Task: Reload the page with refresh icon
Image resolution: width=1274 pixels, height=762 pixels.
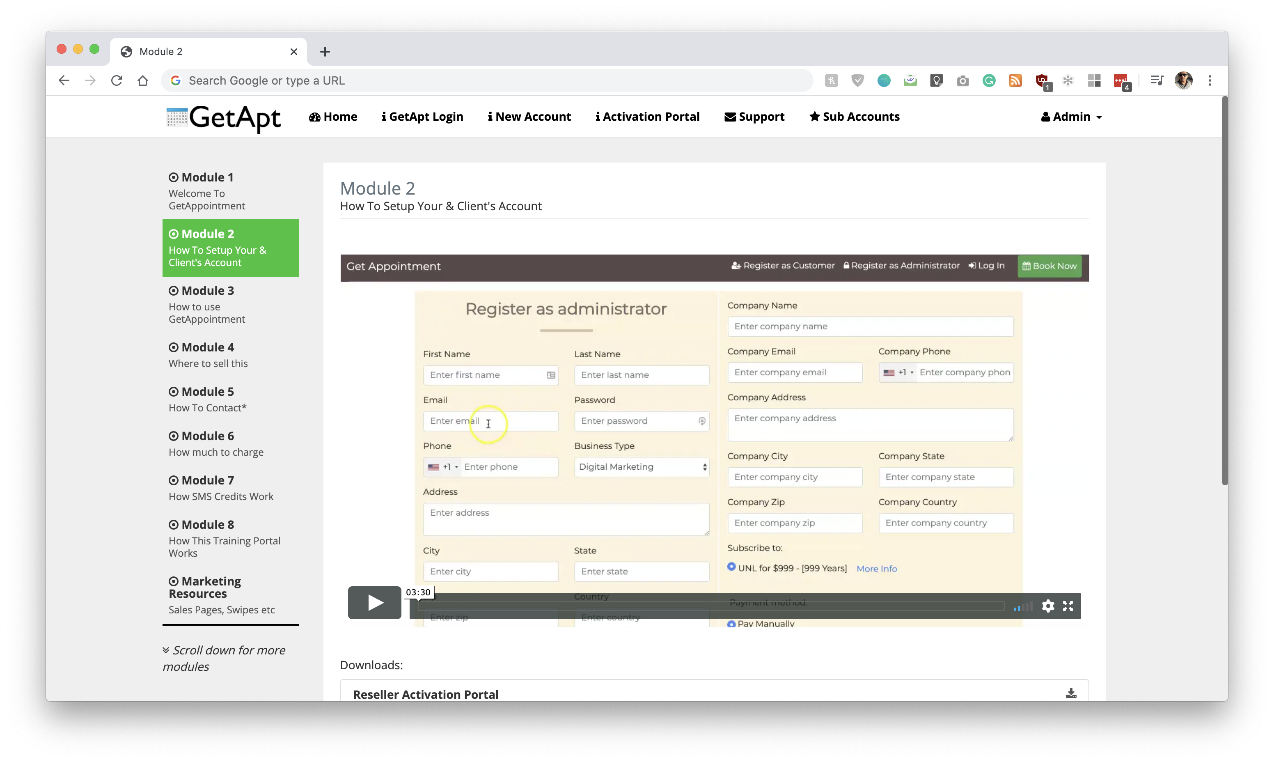Action: pos(117,80)
